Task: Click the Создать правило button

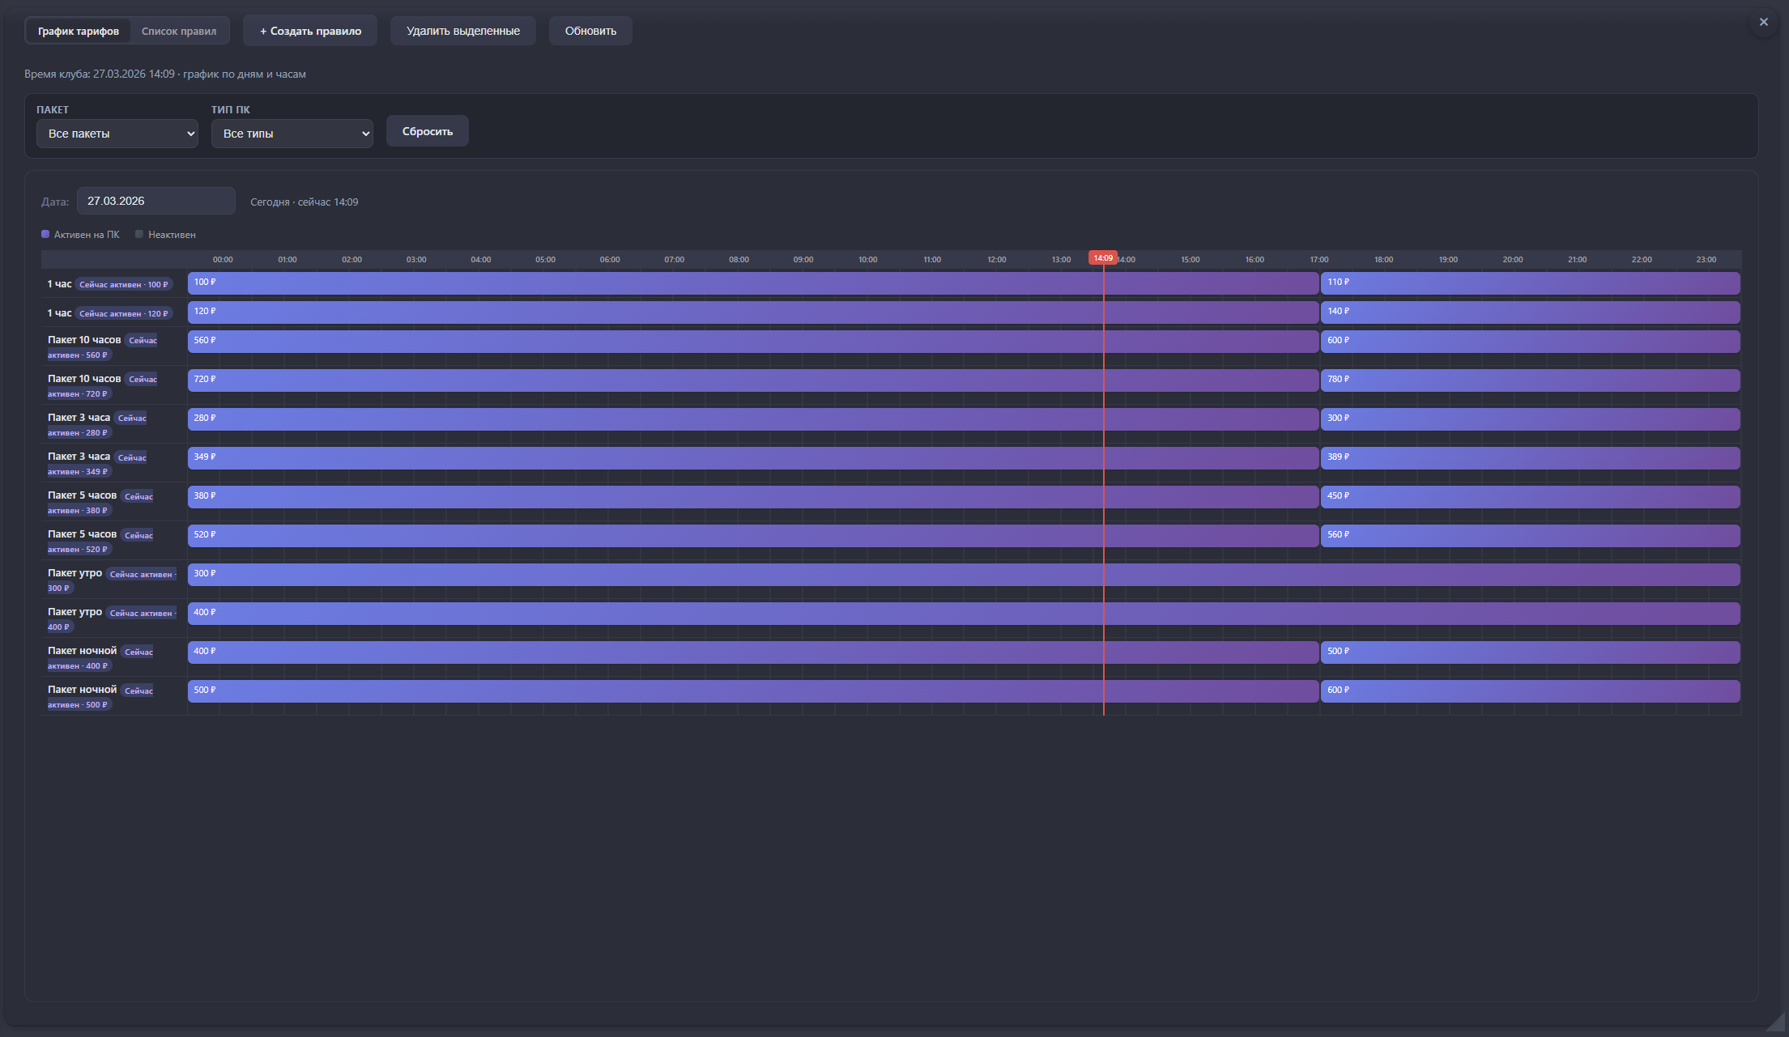Action: pyautogui.click(x=310, y=31)
